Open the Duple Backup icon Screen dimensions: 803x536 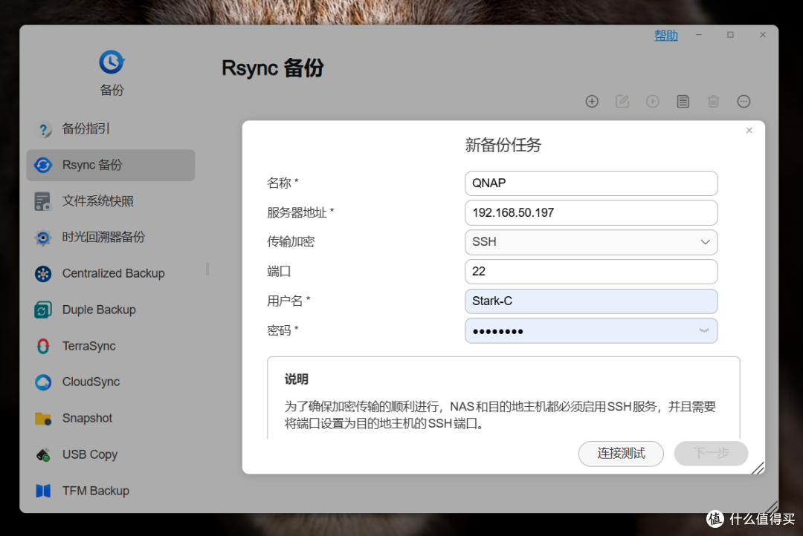(x=43, y=310)
